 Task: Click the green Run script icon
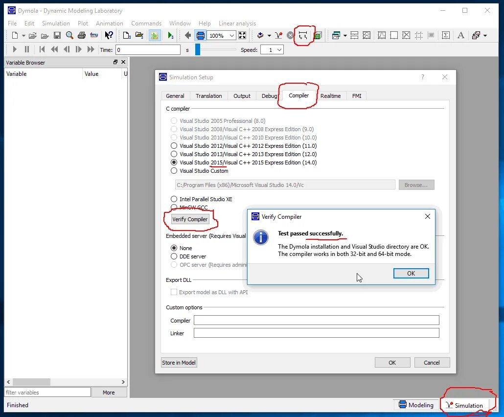170,35
